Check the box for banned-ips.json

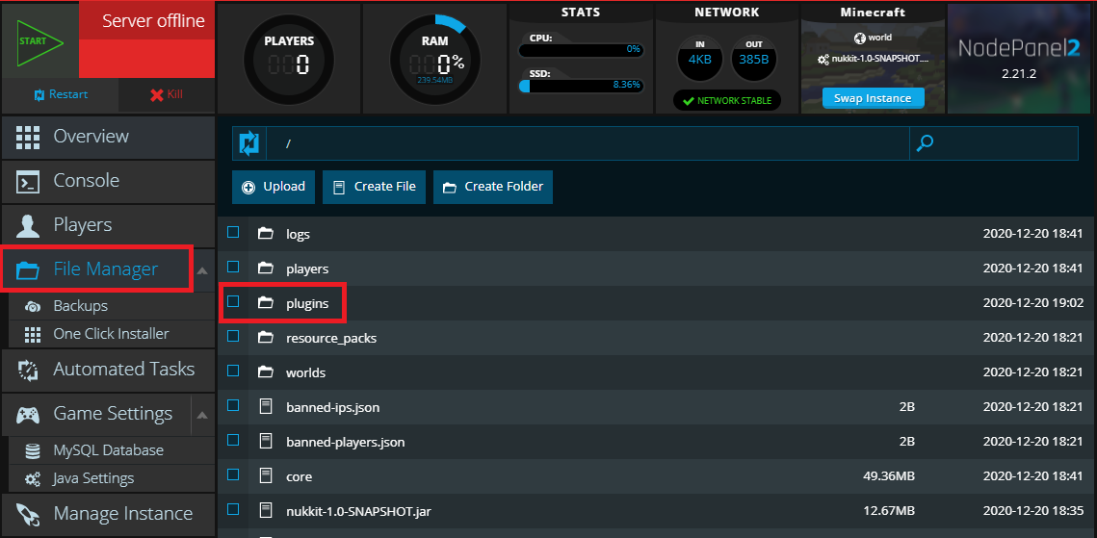pos(233,406)
